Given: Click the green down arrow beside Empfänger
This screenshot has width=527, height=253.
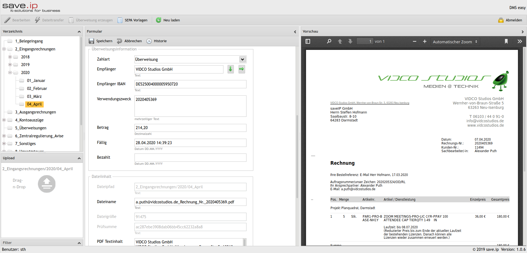Looking at the screenshot, I should [x=231, y=69].
